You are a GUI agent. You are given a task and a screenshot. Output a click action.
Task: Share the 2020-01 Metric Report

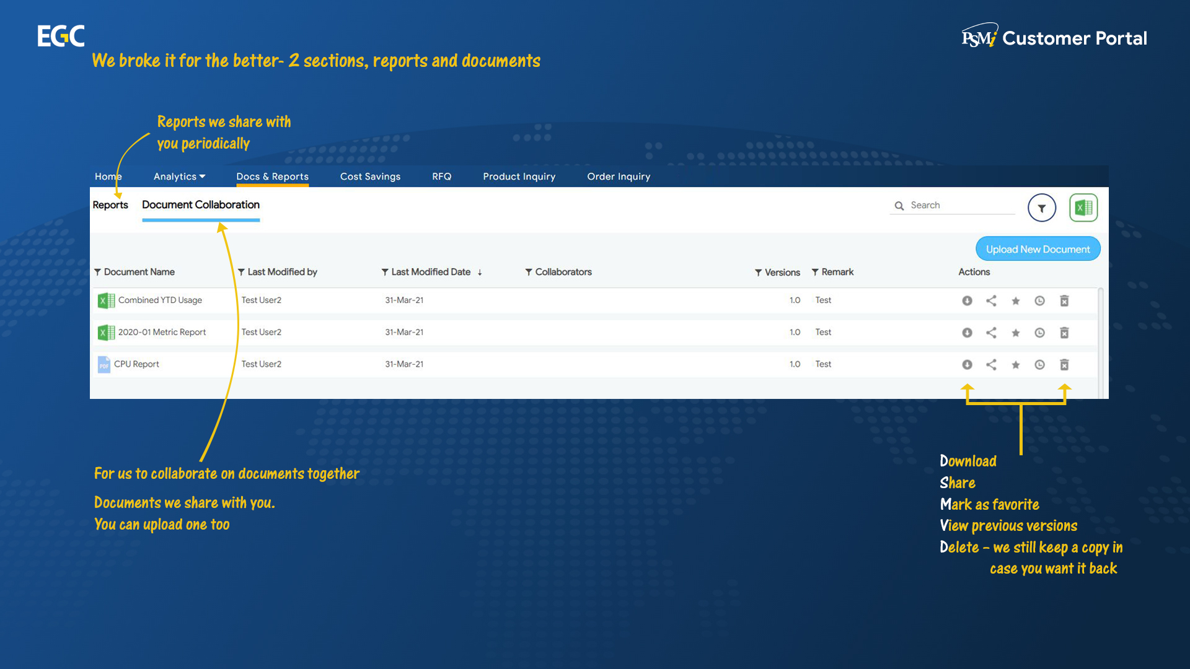point(992,333)
